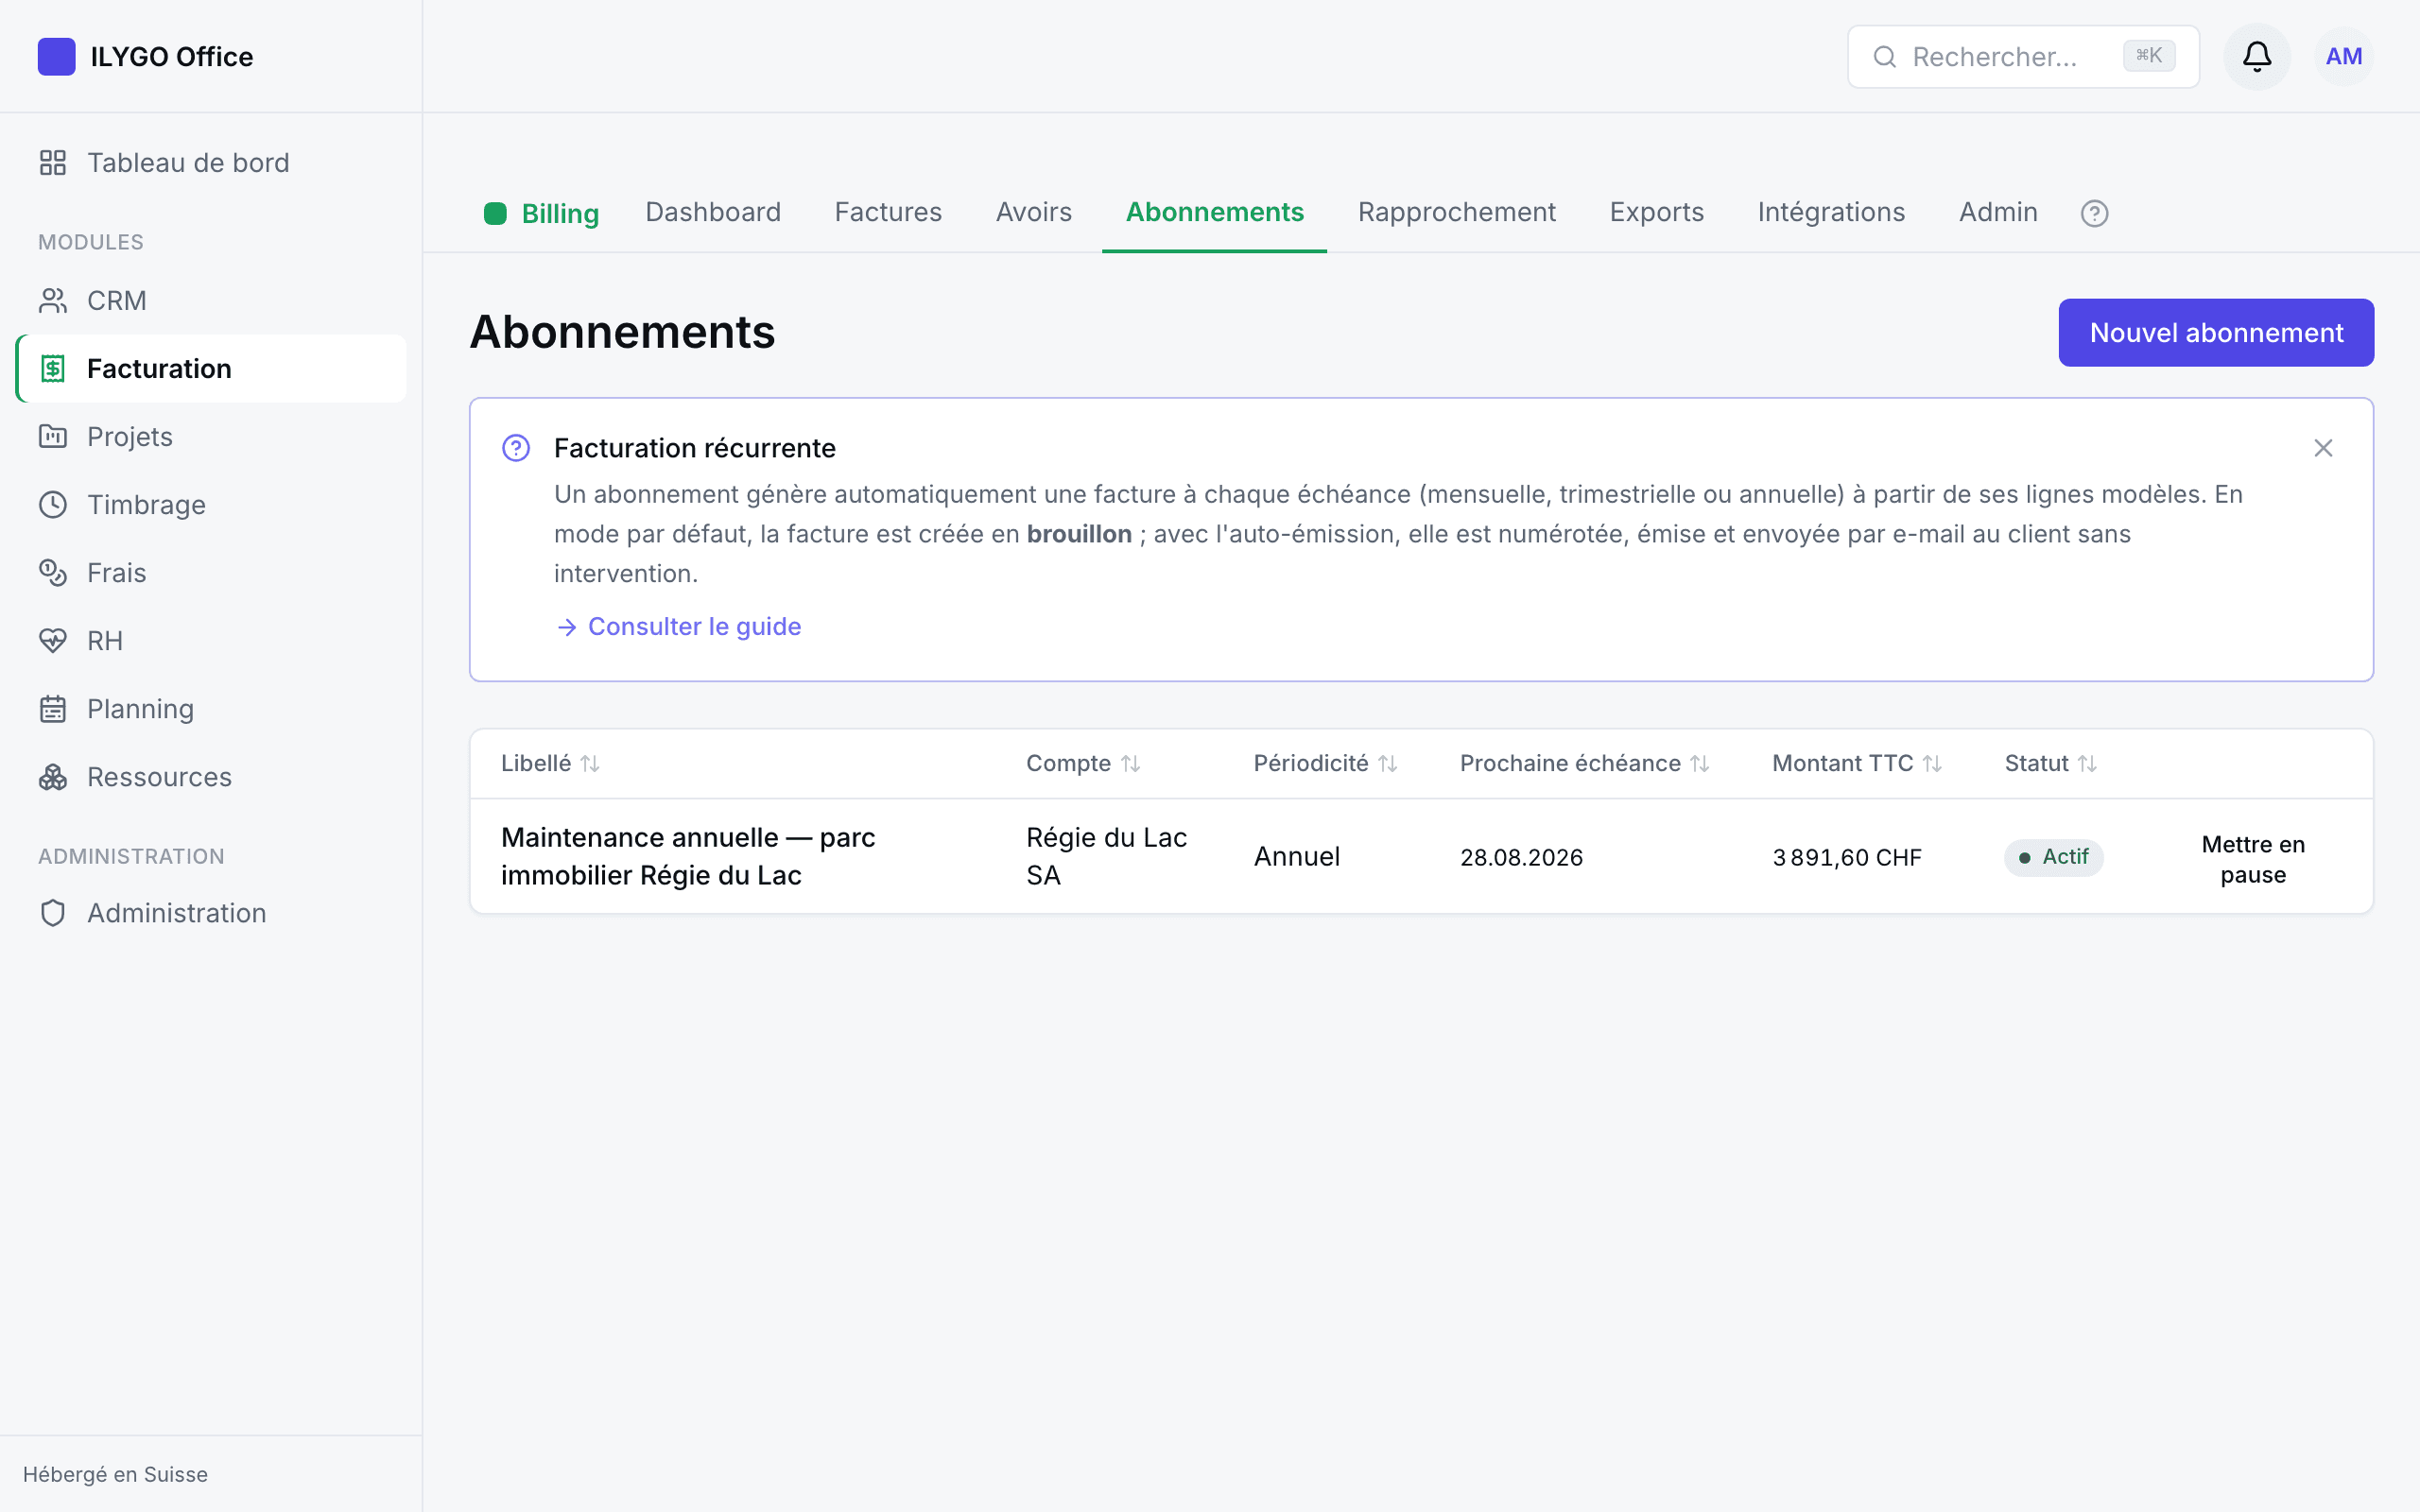
Task: Click the ILYGO Office title text
Action: (x=171, y=57)
